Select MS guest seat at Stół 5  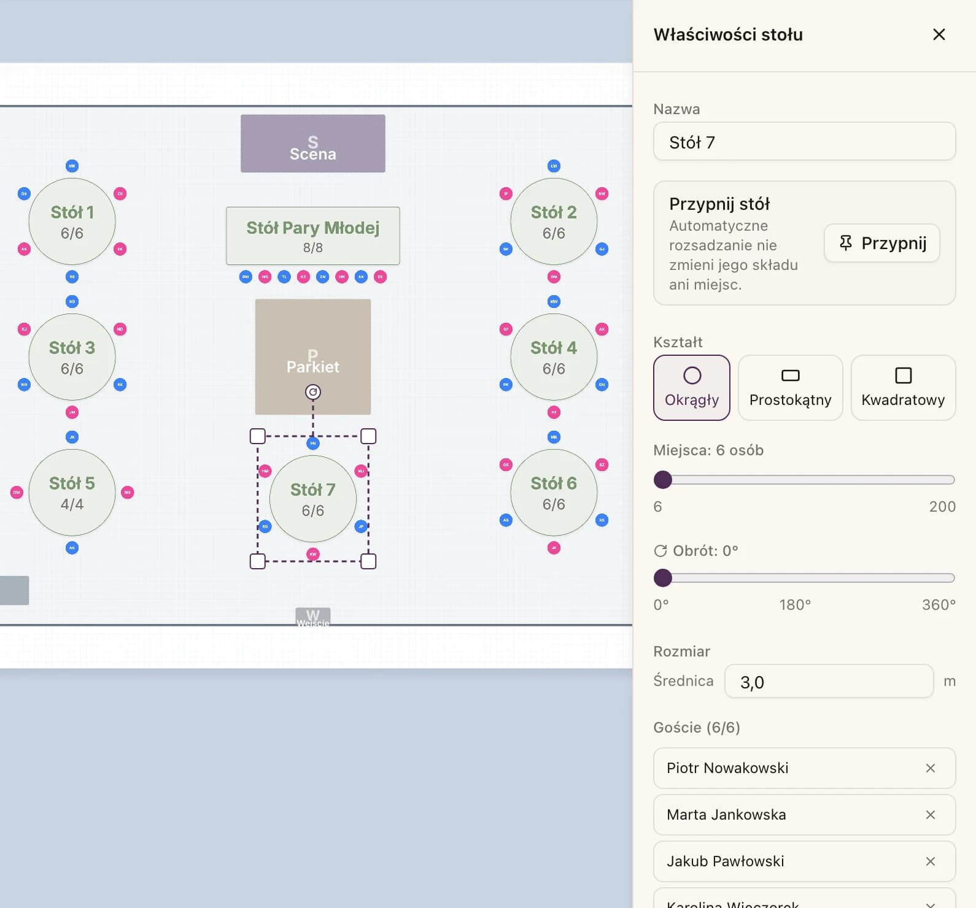pyautogui.click(x=128, y=492)
